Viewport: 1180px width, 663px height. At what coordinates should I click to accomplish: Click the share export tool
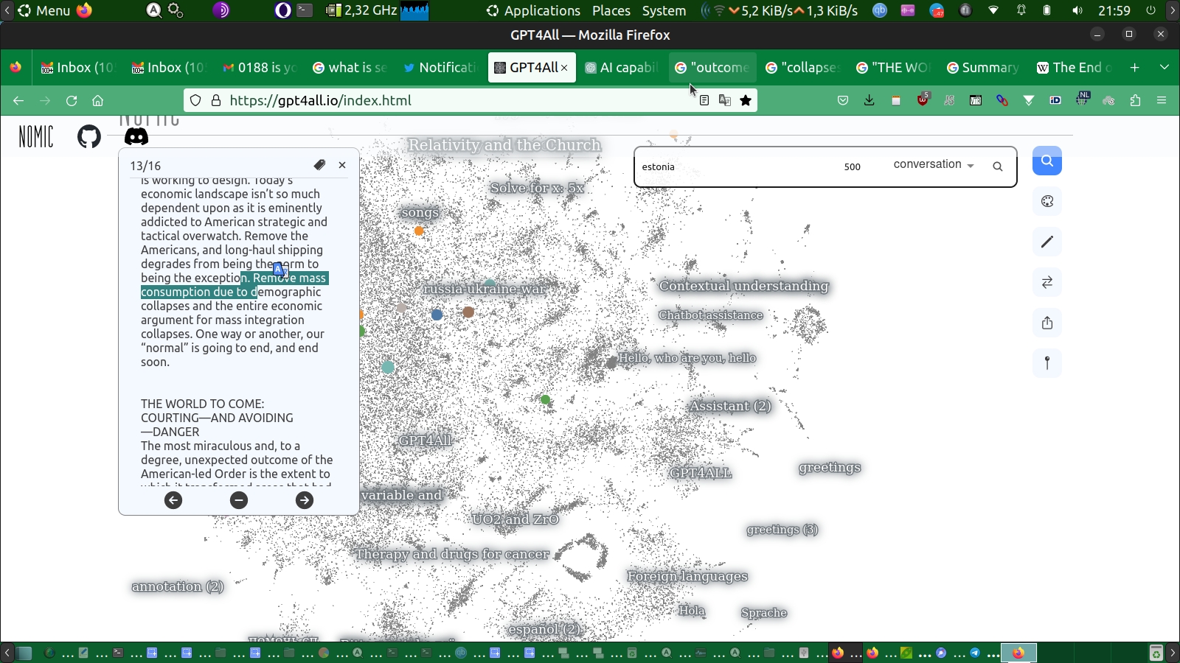click(1047, 323)
